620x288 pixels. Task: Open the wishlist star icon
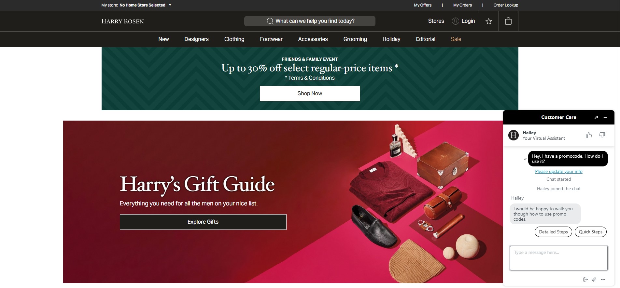tap(489, 21)
